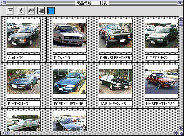Click the horizontal scrollbar left arrow

3,133
